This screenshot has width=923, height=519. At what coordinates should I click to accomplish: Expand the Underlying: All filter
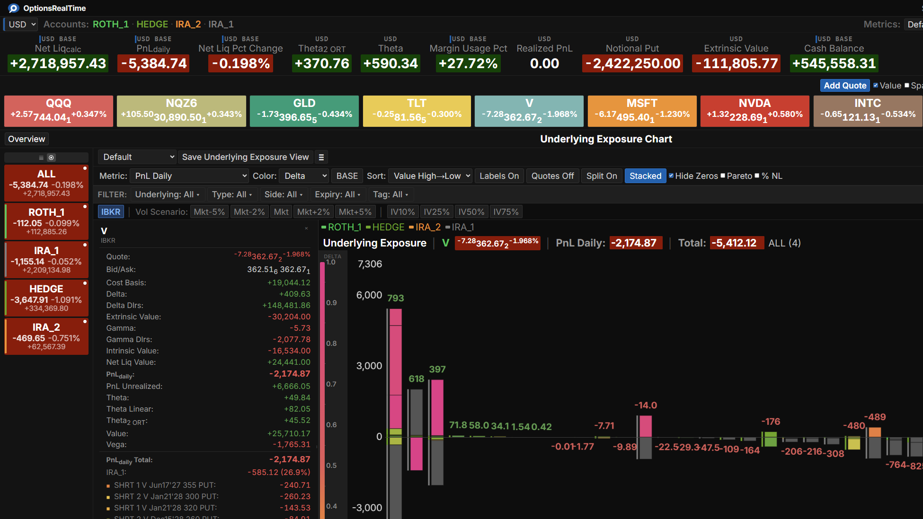pos(167,194)
